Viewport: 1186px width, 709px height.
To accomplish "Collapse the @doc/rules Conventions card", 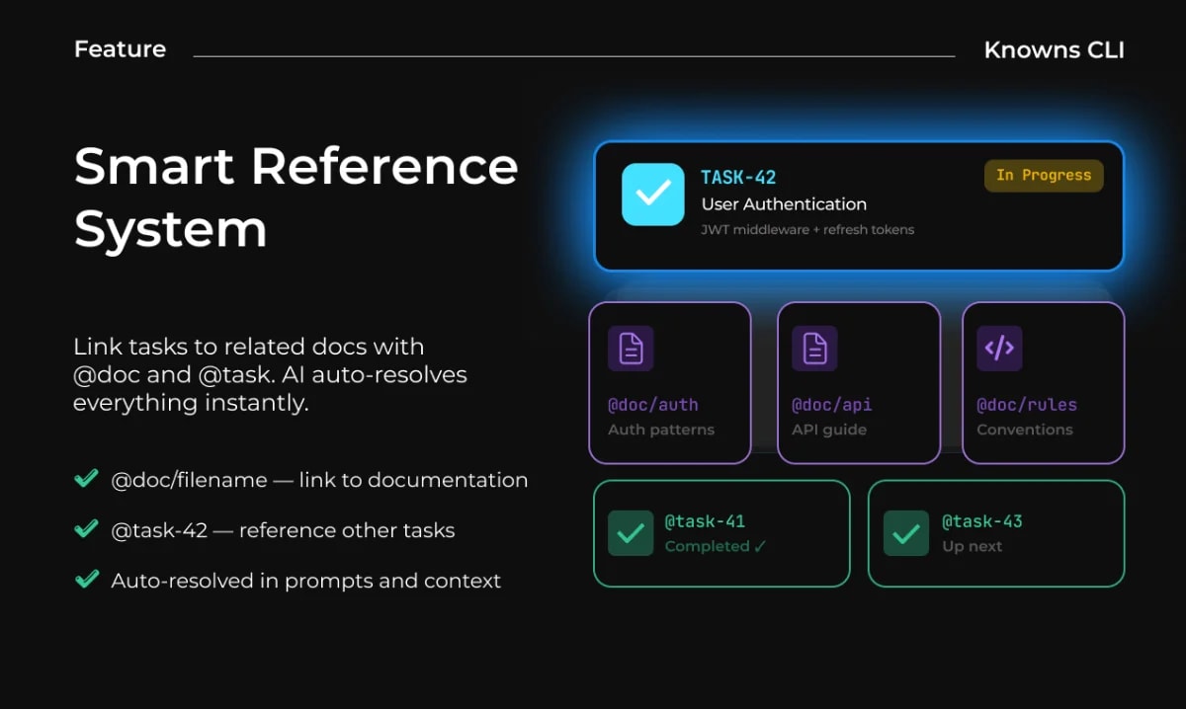I will [1043, 382].
